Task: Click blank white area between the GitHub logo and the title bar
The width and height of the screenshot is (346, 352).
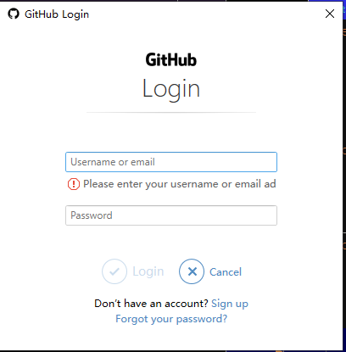Action: tap(171, 38)
